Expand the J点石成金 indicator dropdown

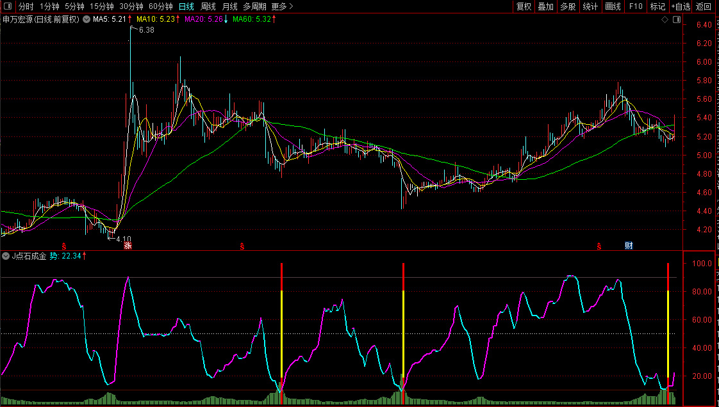pos(6,256)
